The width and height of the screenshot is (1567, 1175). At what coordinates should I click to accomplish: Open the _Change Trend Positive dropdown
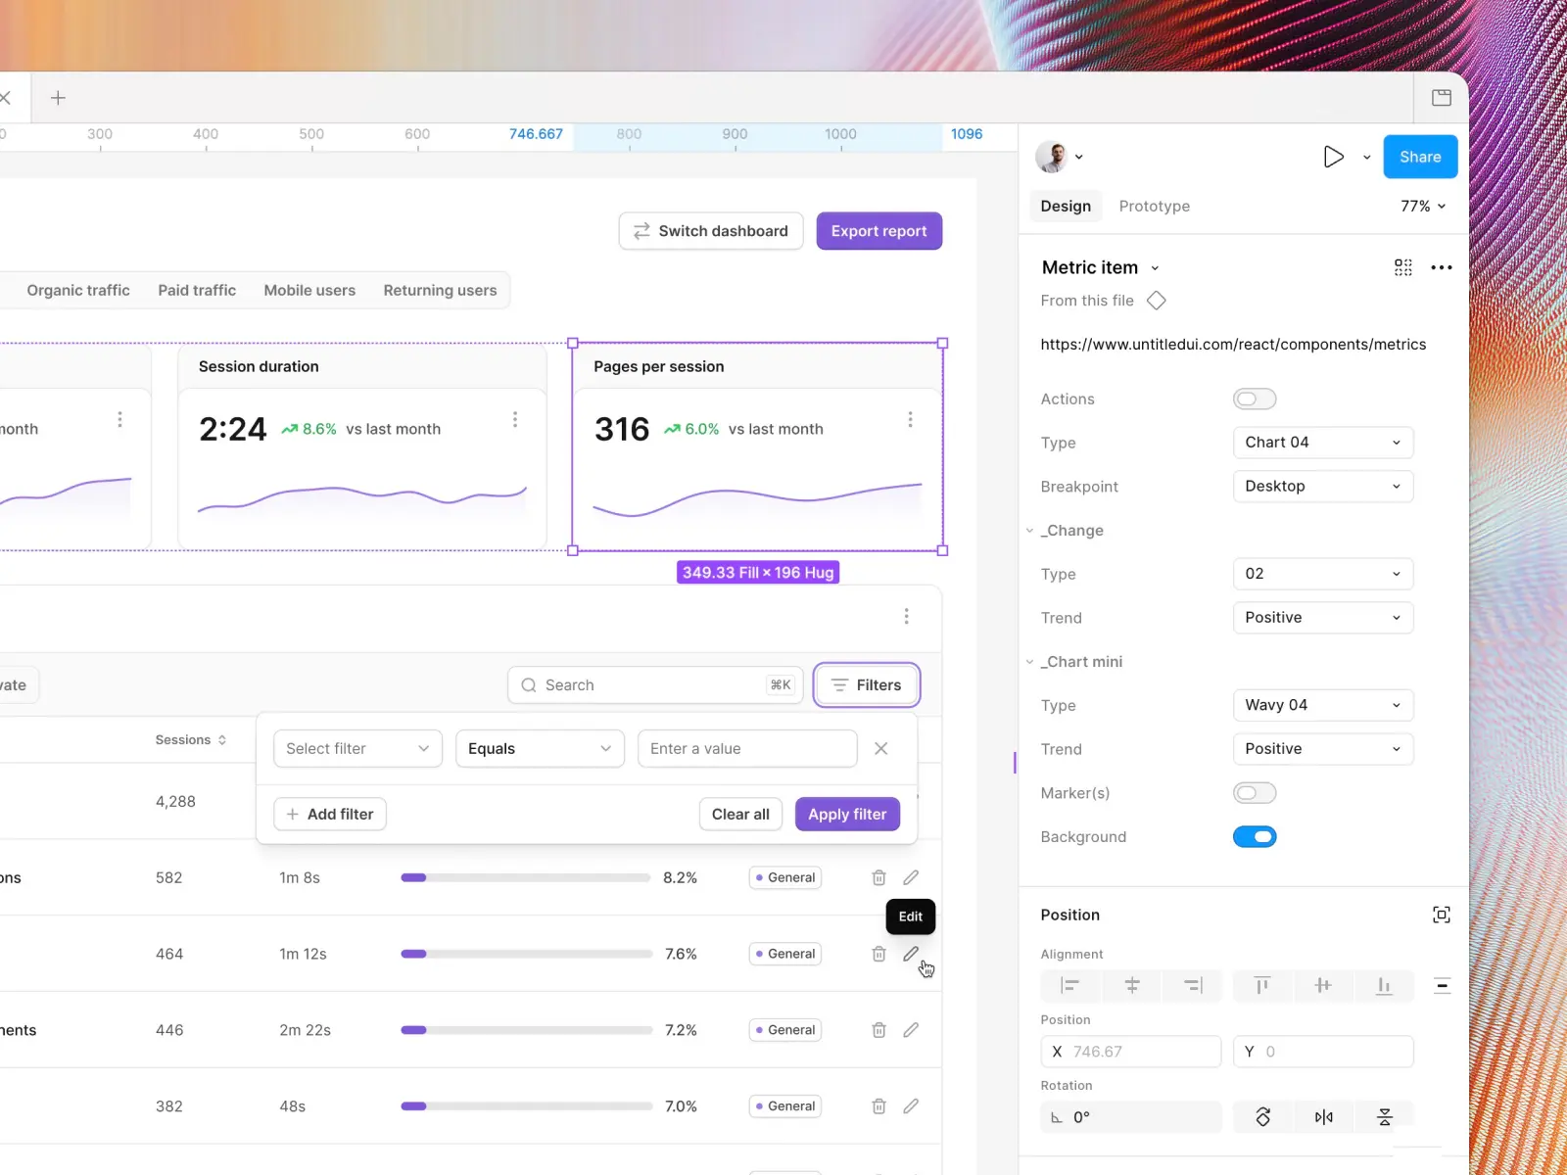click(1323, 618)
